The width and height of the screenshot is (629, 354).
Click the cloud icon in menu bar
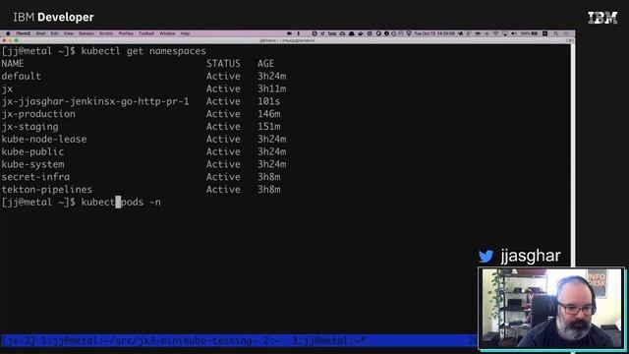(342, 33)
